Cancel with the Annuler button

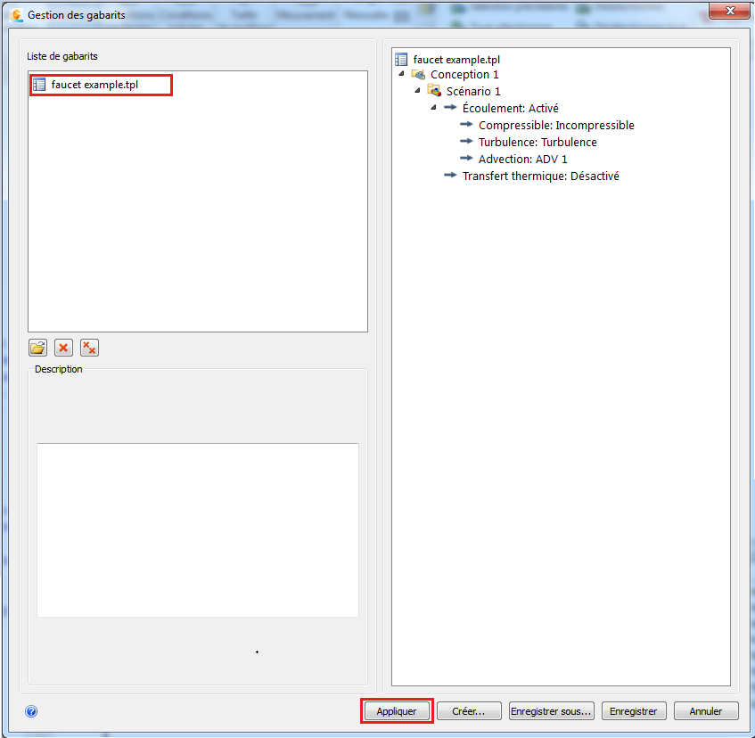pos(705,711)
